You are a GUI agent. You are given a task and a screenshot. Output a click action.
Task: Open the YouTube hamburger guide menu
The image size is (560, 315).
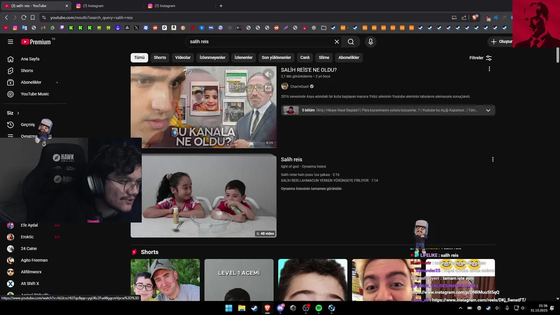tap(10, 42)
